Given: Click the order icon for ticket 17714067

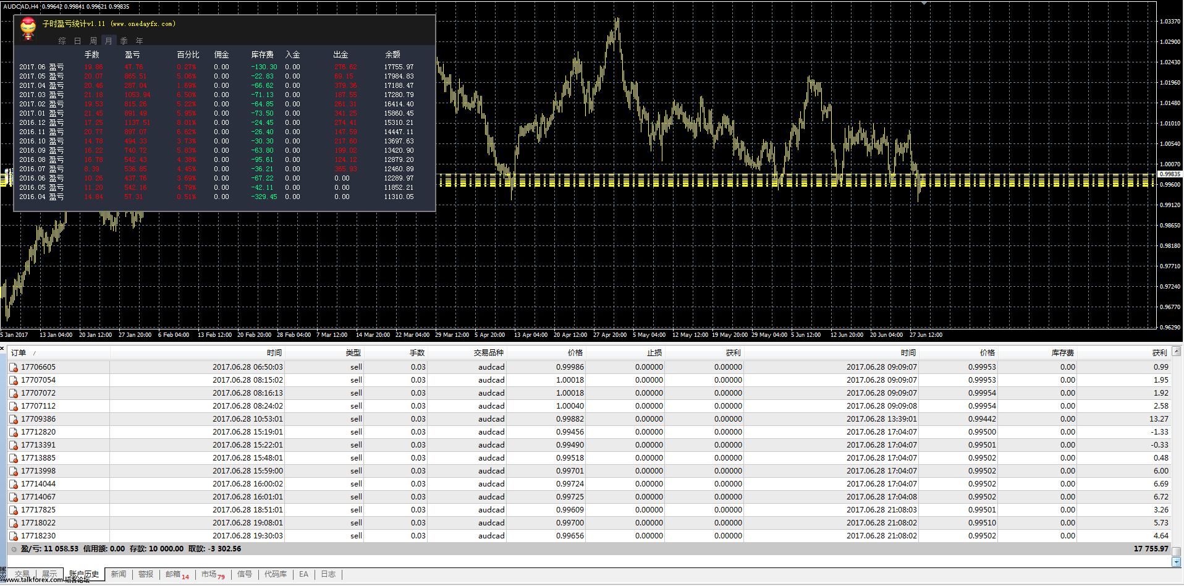Looking at the screenshot, I should pos(14,497).
